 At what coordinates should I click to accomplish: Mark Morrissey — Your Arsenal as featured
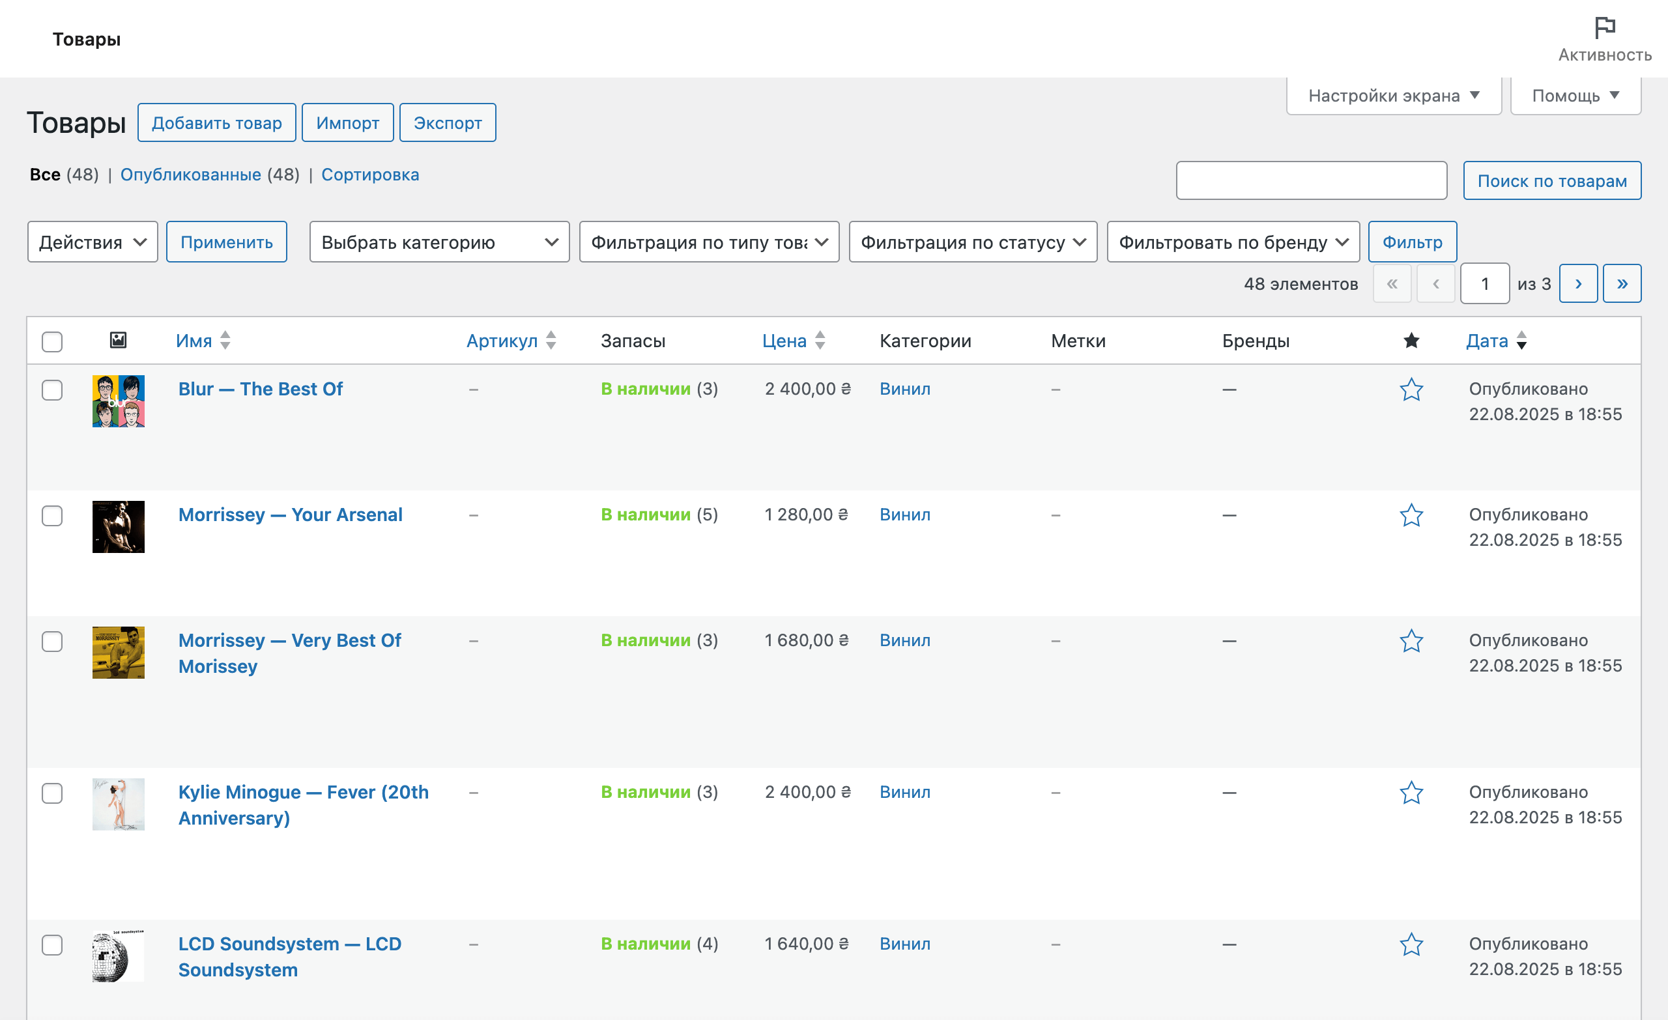[x=1411, y=516]
